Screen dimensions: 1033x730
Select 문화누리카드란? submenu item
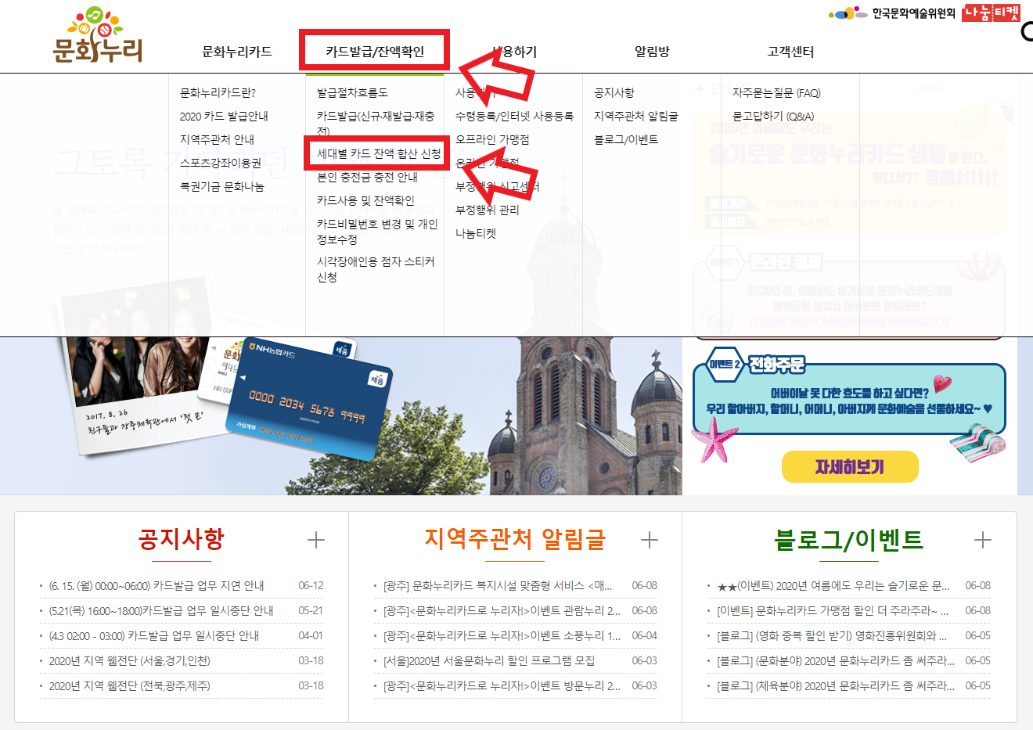pos(218,92)
